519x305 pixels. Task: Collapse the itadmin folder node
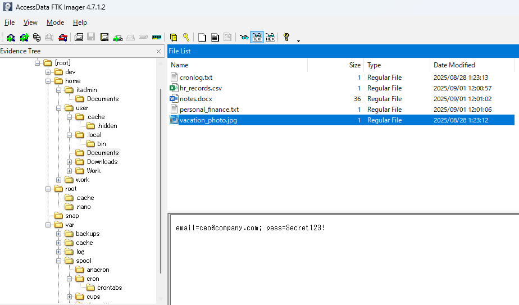click(58, 90)
